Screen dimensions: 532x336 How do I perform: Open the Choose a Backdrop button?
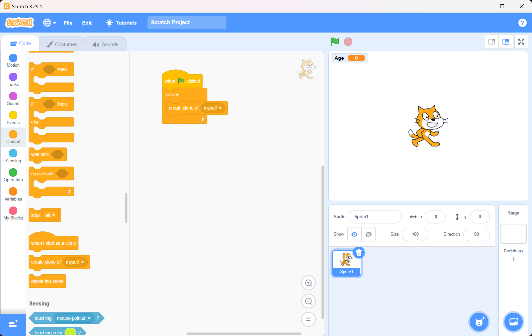click(513, 322)
